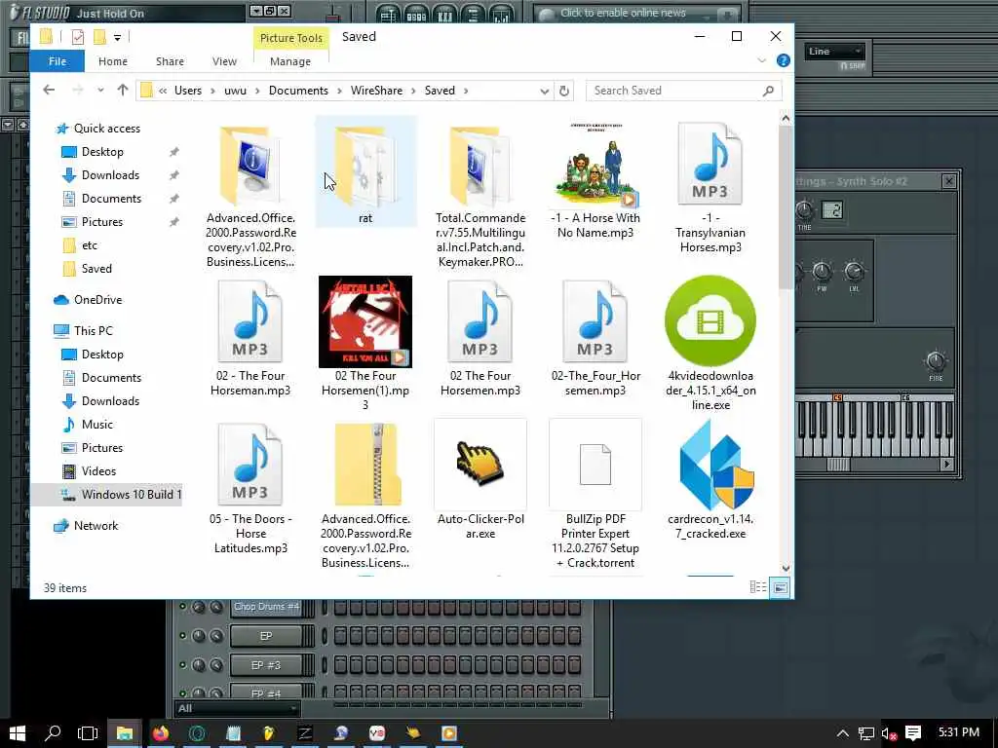Click the EP #3 channel button
The image size is (998, 748).
tap(266, 665)
